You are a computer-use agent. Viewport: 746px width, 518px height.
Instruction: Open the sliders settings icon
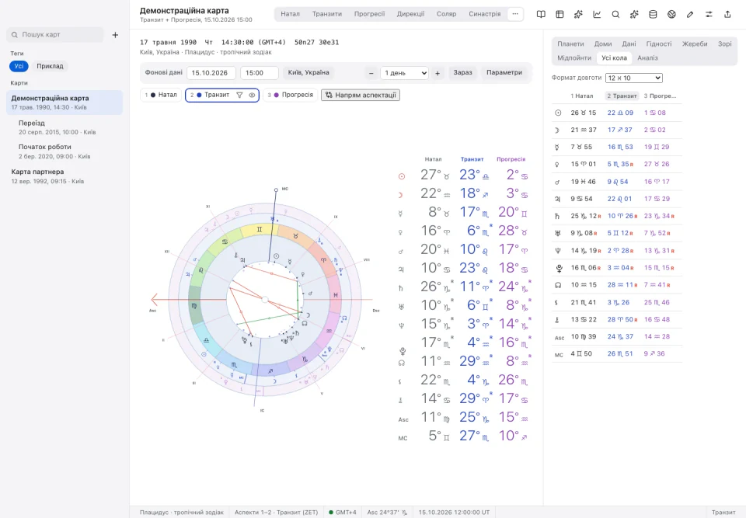coord(709,14)
